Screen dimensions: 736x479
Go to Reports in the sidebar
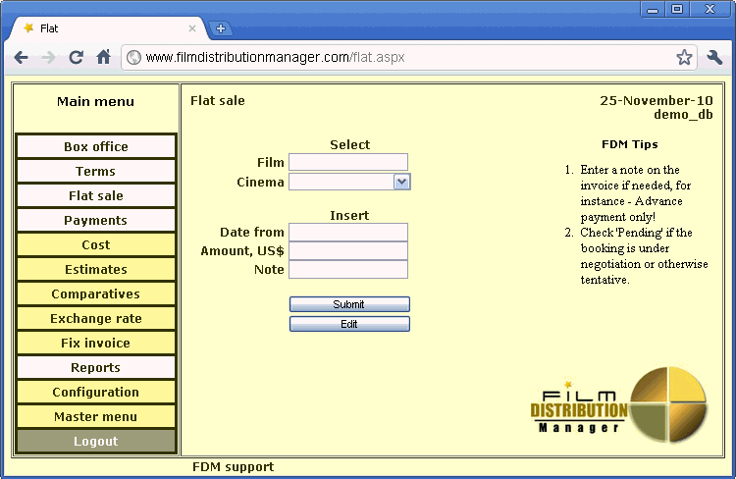pyautogui.click(x=96, y=368)
